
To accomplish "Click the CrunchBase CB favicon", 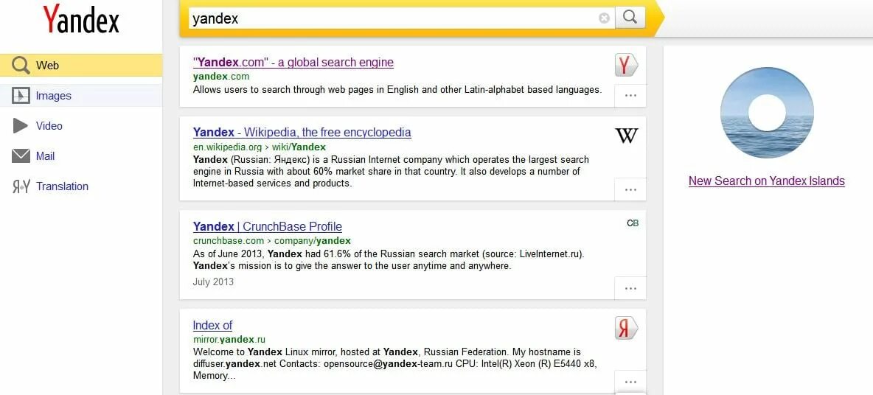I will 633,223.
